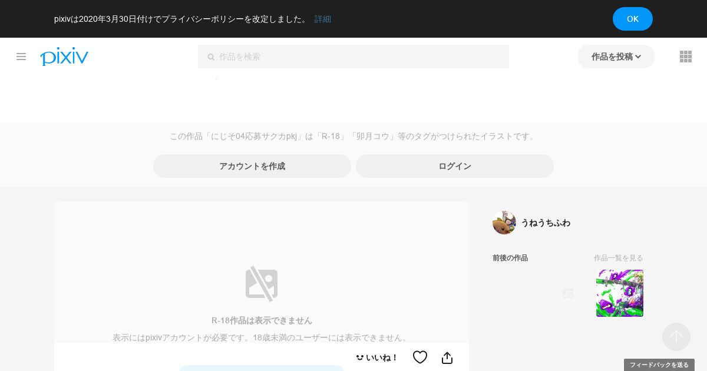Click the 前後の作品 heading
707x371 pixels.
click(510, 258)
